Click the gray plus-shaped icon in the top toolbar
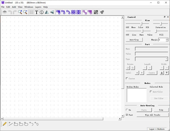The image size is (170, 131). click(102, 12)
